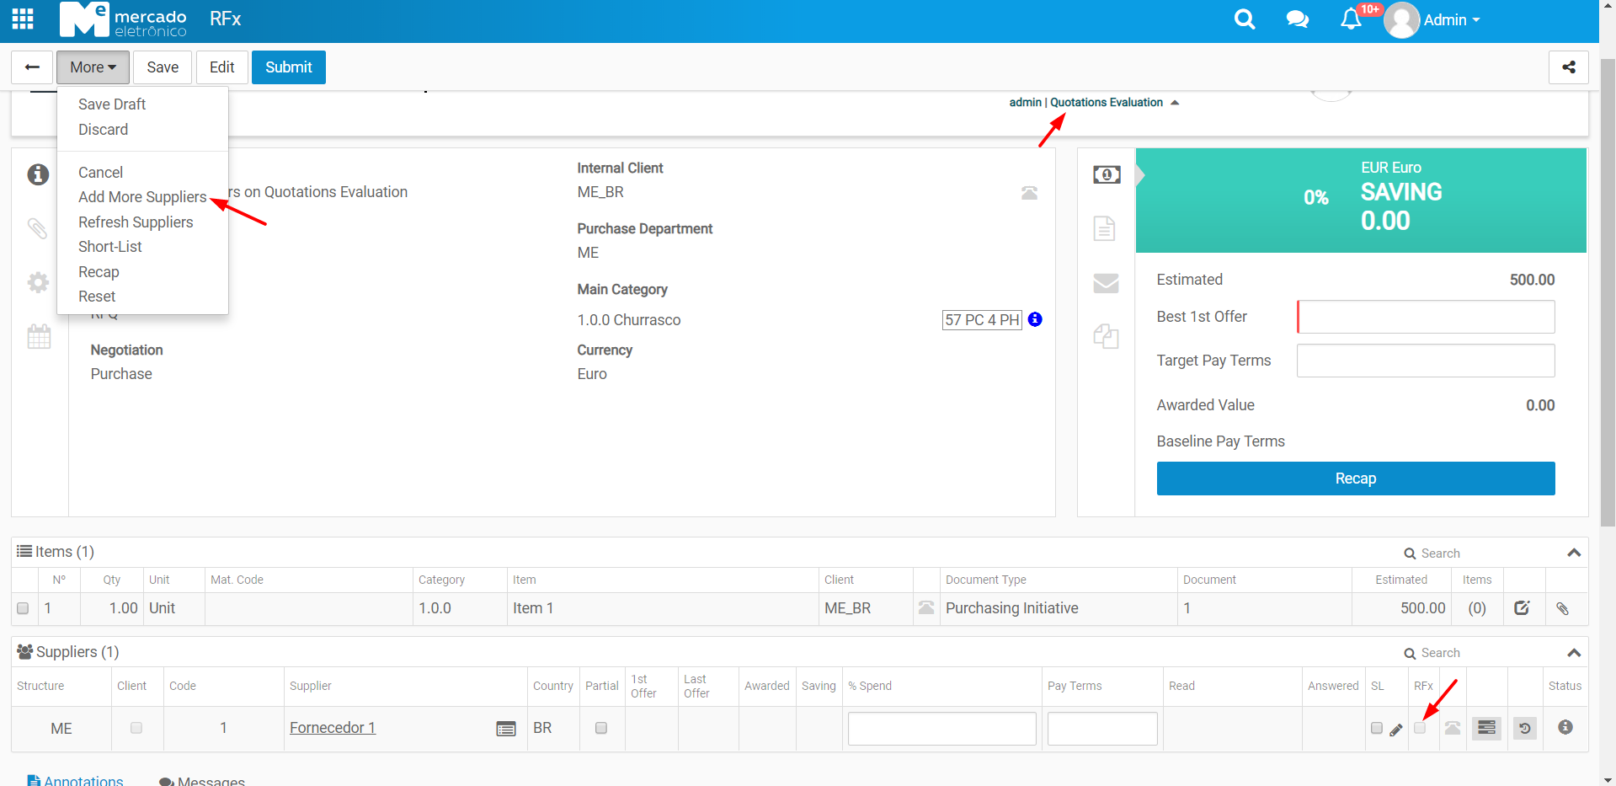Open the notifications bell
The image size is (1616, 786).
tap(1351, 19)
